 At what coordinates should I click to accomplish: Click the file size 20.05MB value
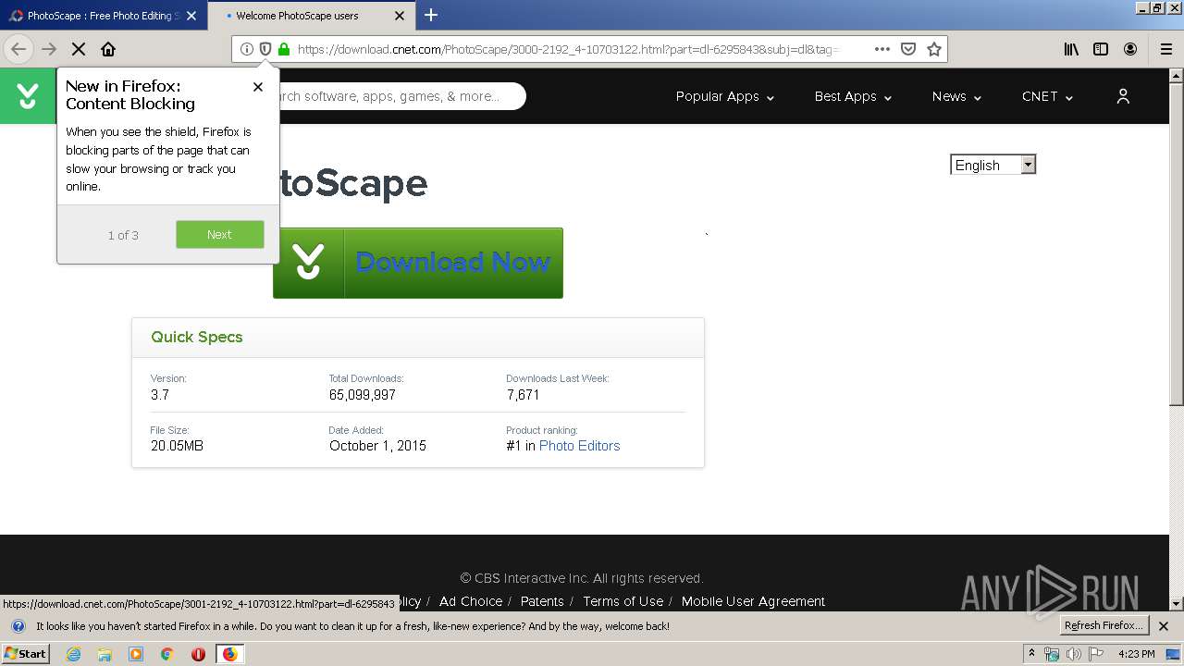pos(177,446)
